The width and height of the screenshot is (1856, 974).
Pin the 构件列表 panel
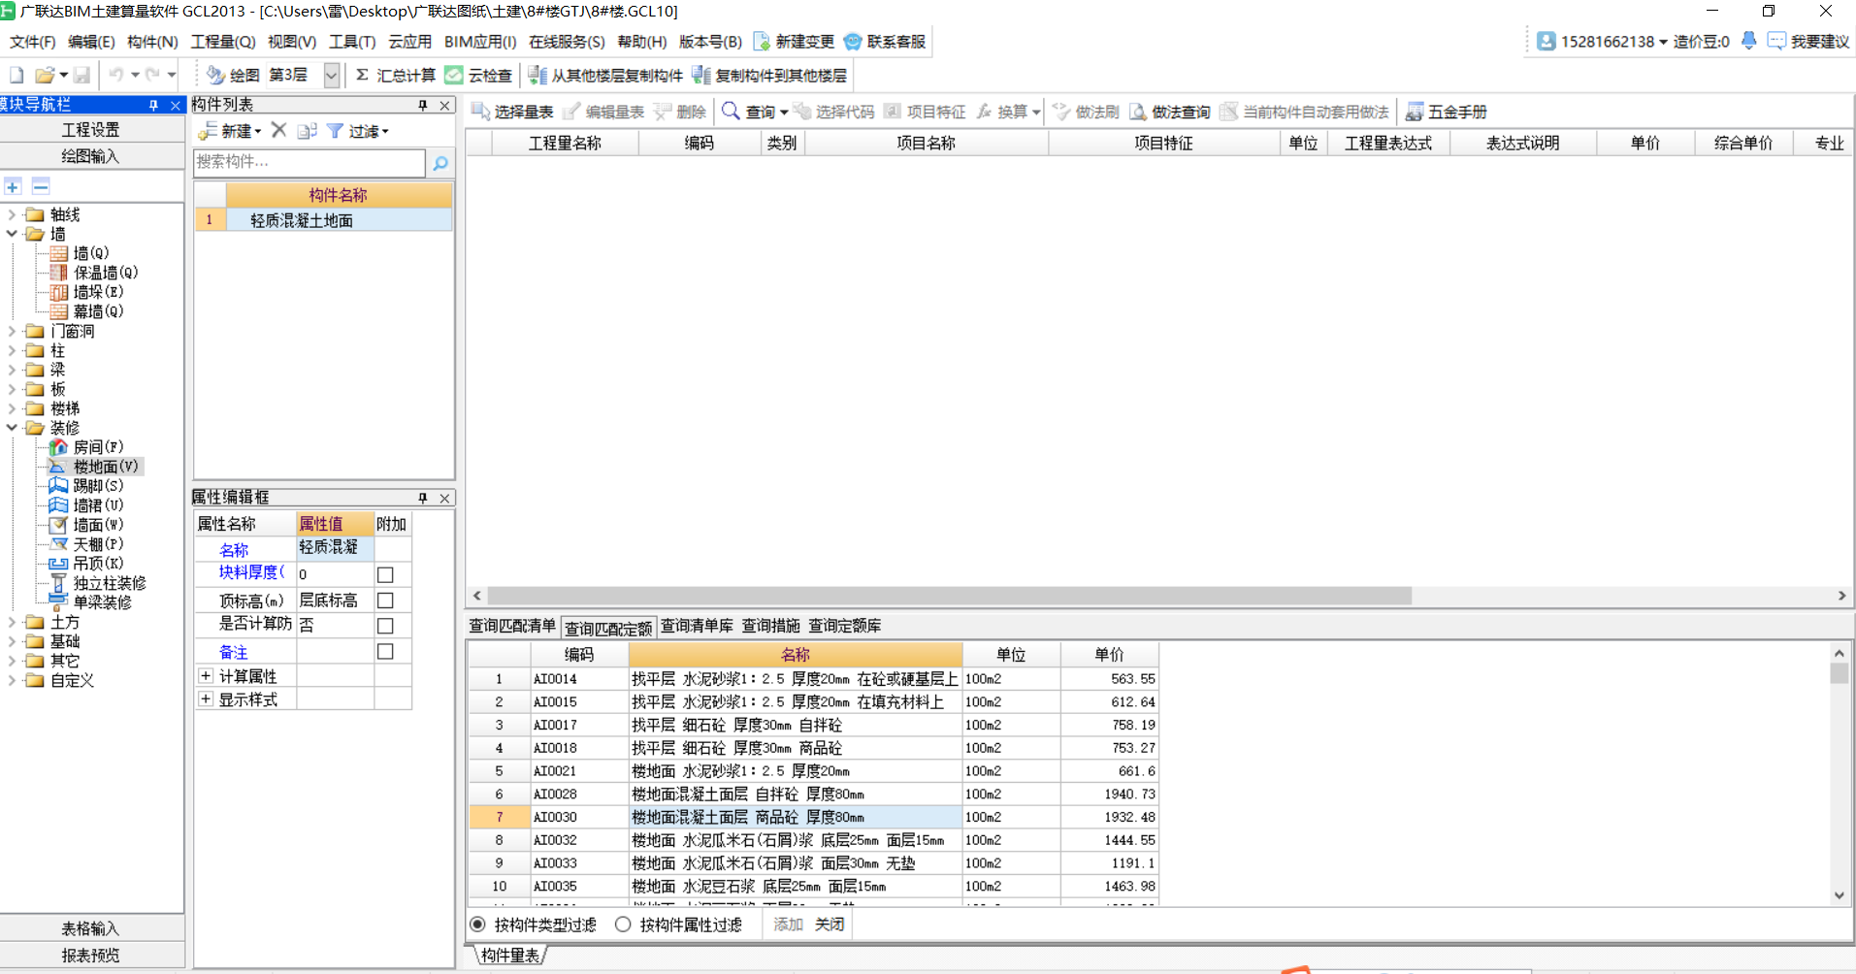pos(423,105)
